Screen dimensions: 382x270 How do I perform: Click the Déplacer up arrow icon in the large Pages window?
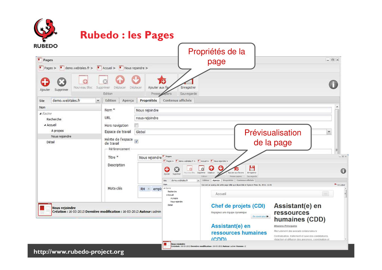(x=120, y=80)
